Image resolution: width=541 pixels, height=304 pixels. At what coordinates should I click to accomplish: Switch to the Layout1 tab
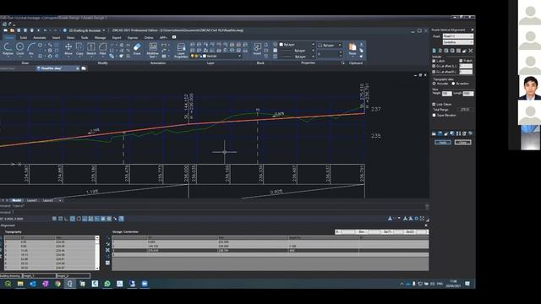click(32, 200)
